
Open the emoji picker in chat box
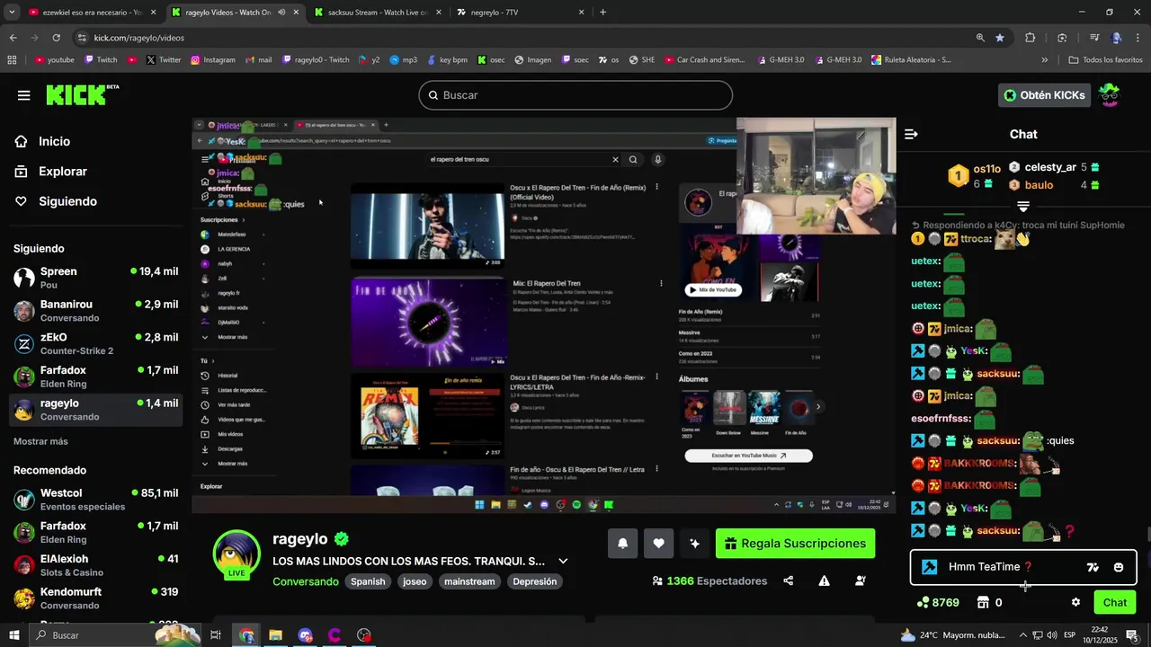pyautogui.click(x=1119, y=567)
